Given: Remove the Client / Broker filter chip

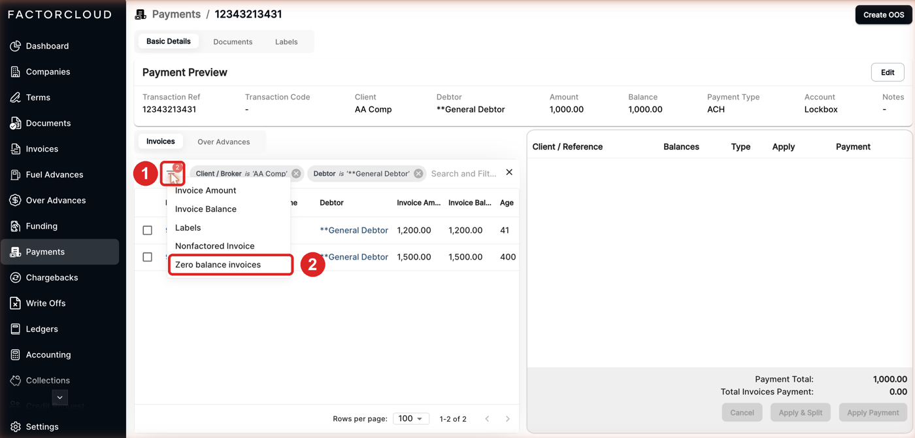Looking at the screenshot, I should click(x=296, y=173).
